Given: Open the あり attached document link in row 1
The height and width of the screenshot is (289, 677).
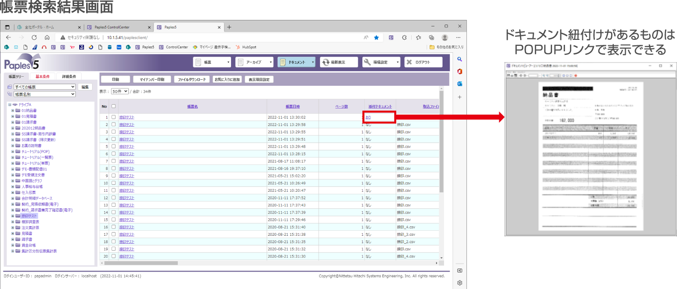Looking at the screenshot, I should [368, 117].
